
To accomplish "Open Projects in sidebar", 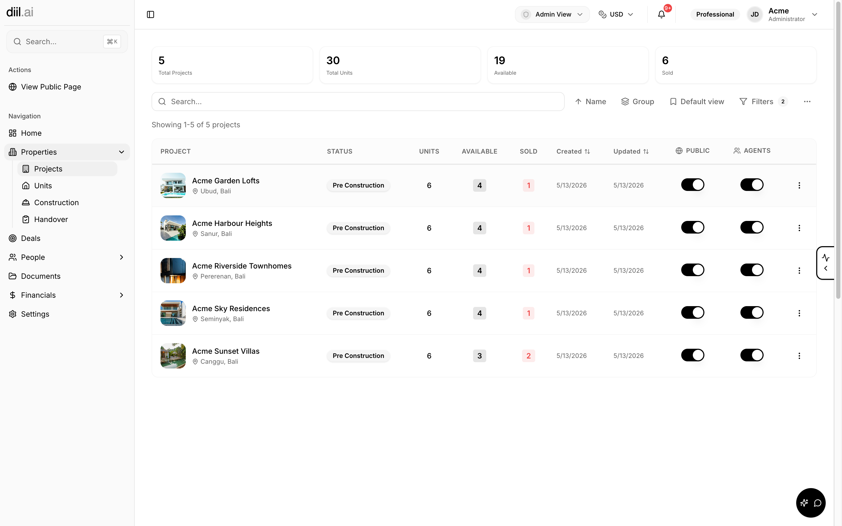I will pos(67,169).
